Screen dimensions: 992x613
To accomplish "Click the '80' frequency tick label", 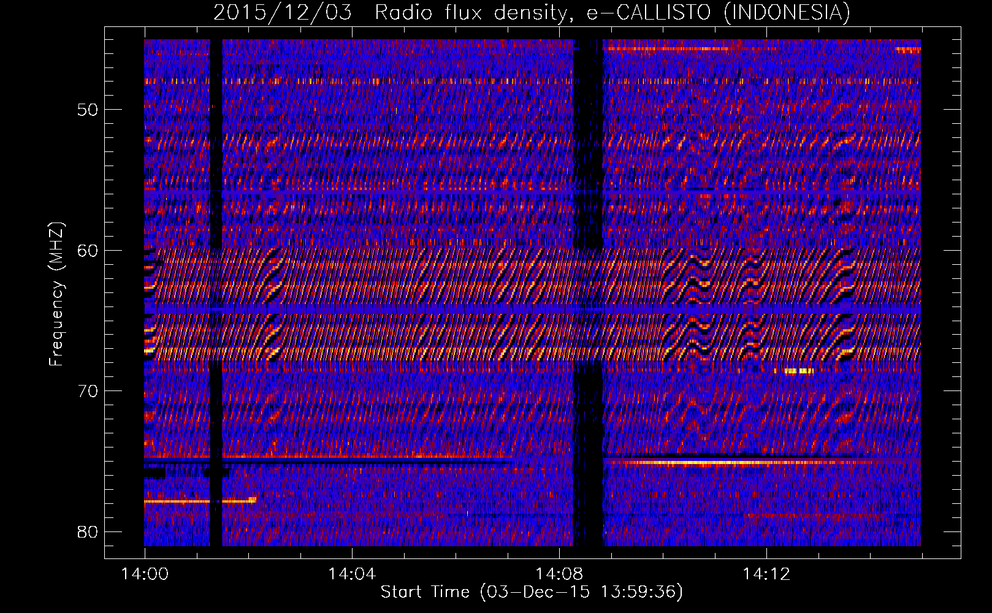I will [x=88, y=531].
